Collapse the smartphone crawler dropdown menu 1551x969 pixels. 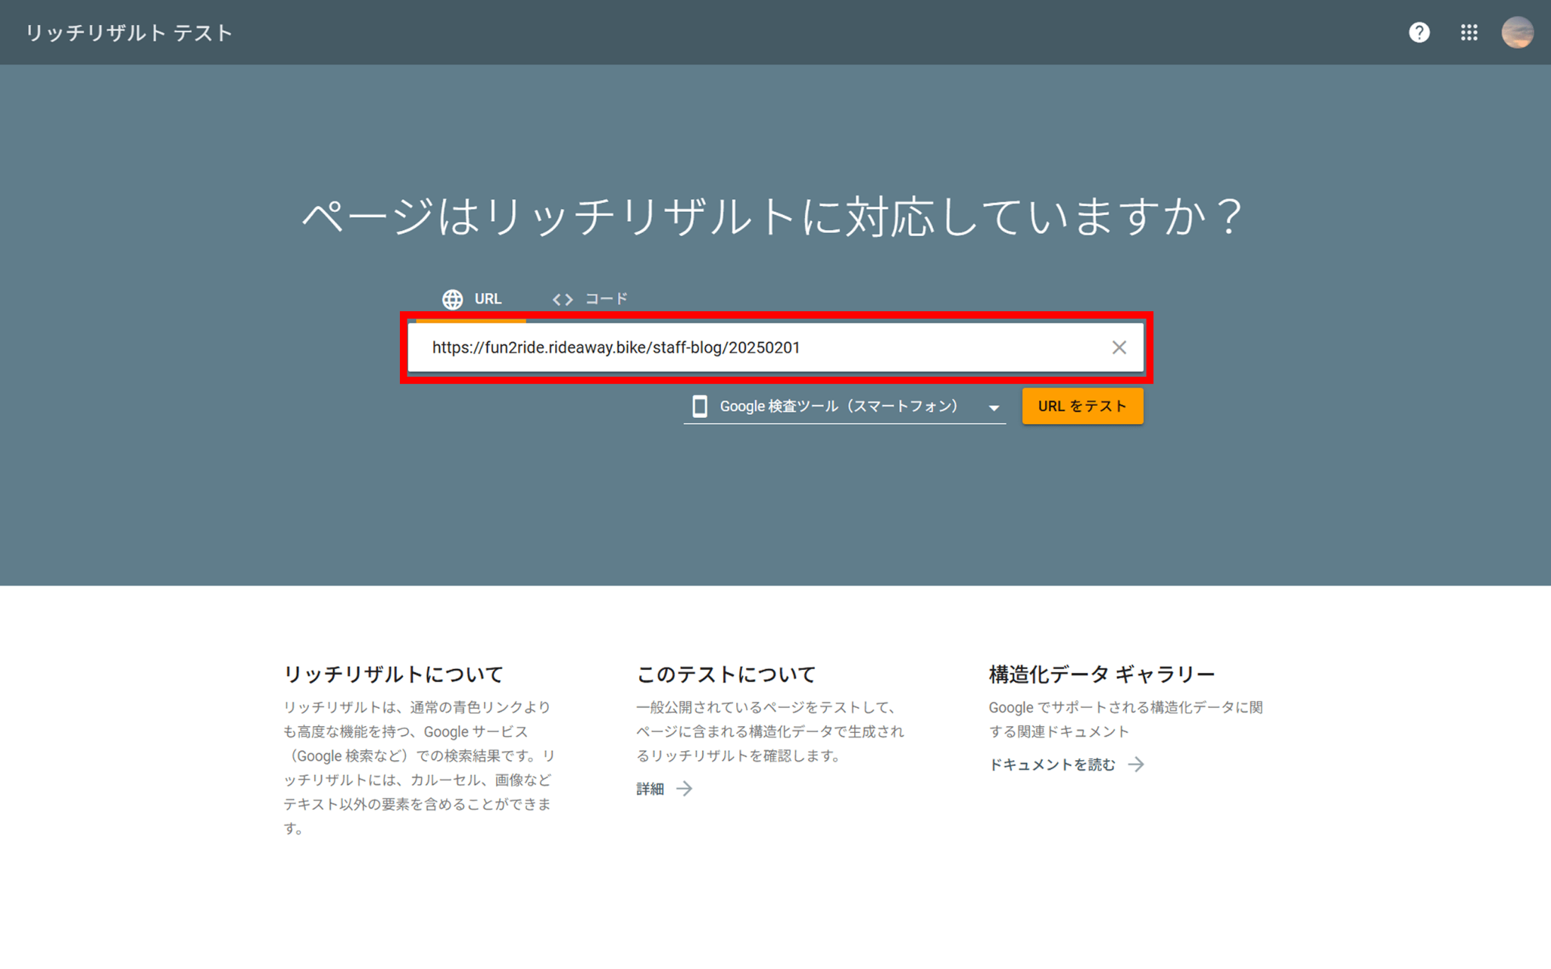point(994,407)
